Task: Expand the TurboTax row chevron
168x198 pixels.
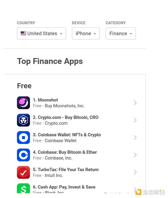Action: [x=135, y=172]
